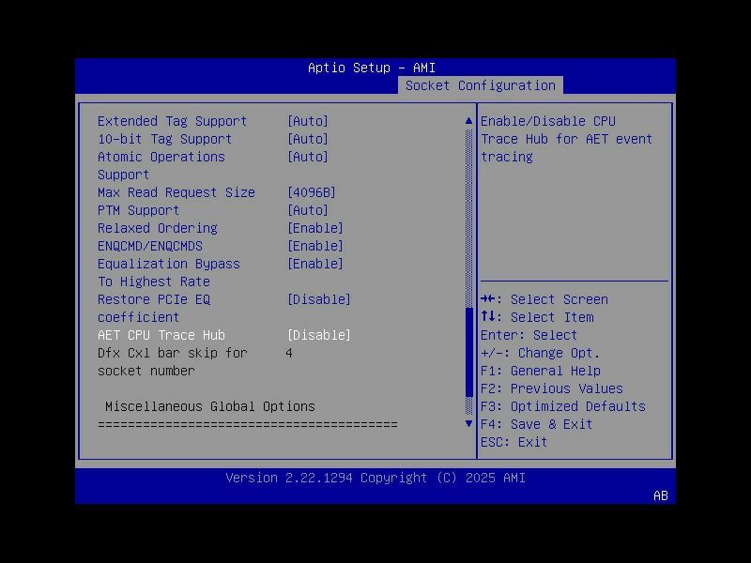Image resolution: width=751 pixels, height=563 pixels.
Task: Select the Extended Tag Support setting
Action: tap(173, 121)
